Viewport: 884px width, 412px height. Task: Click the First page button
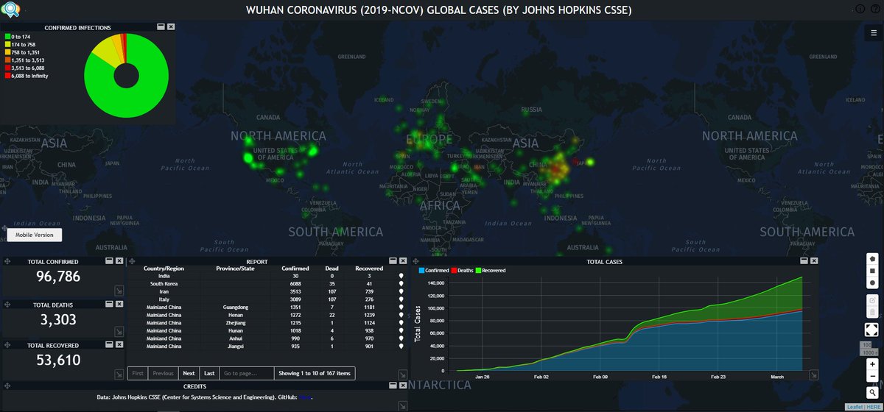tap(138, 374)
